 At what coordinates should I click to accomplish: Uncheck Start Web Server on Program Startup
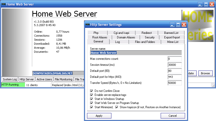pos(92,103)
